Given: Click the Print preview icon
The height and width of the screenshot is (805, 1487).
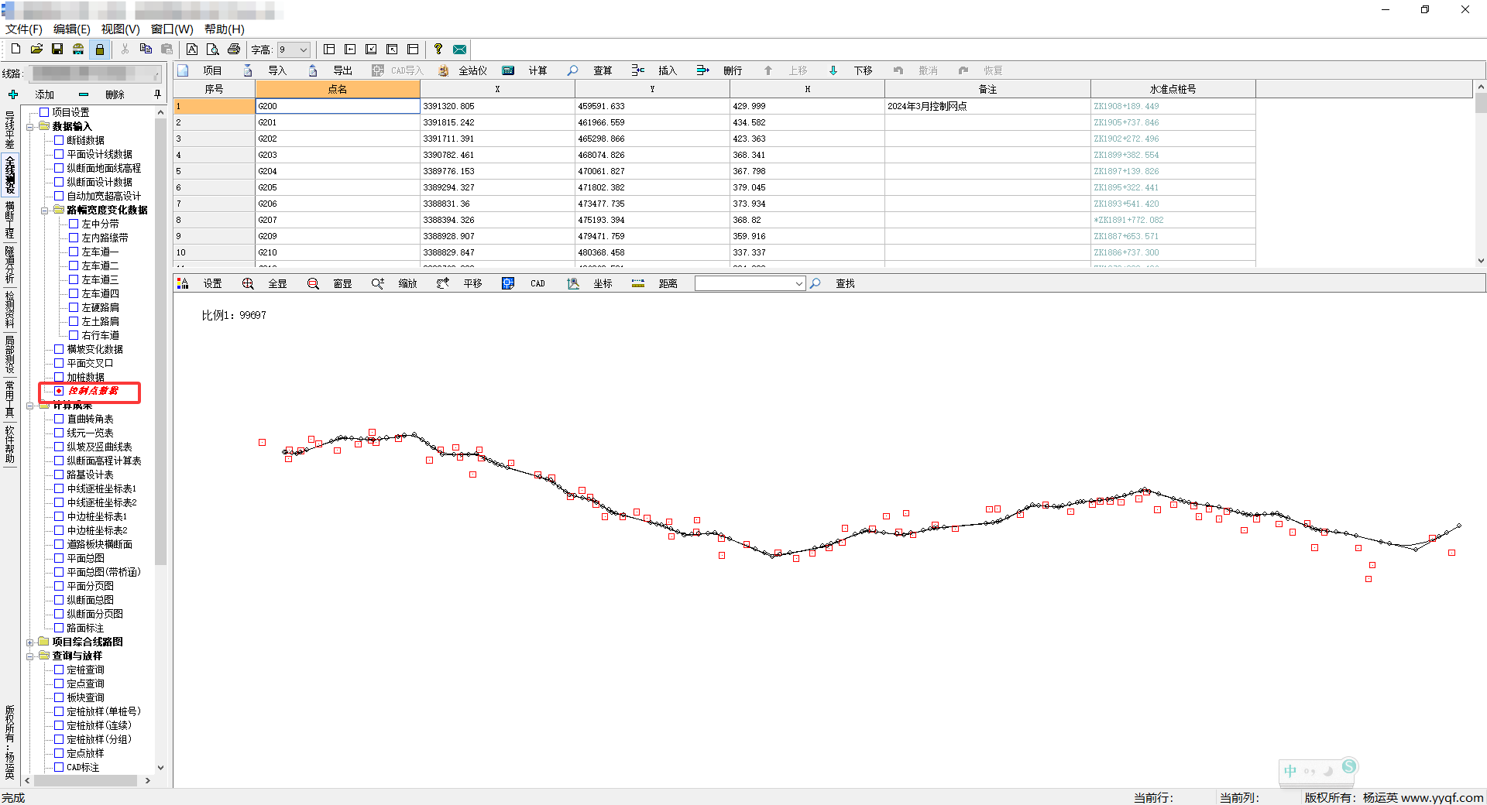Looking at the screenshot, I should pos(212,49).
